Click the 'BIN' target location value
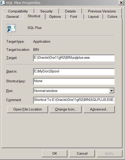The image size is (125, 160). 36,50
